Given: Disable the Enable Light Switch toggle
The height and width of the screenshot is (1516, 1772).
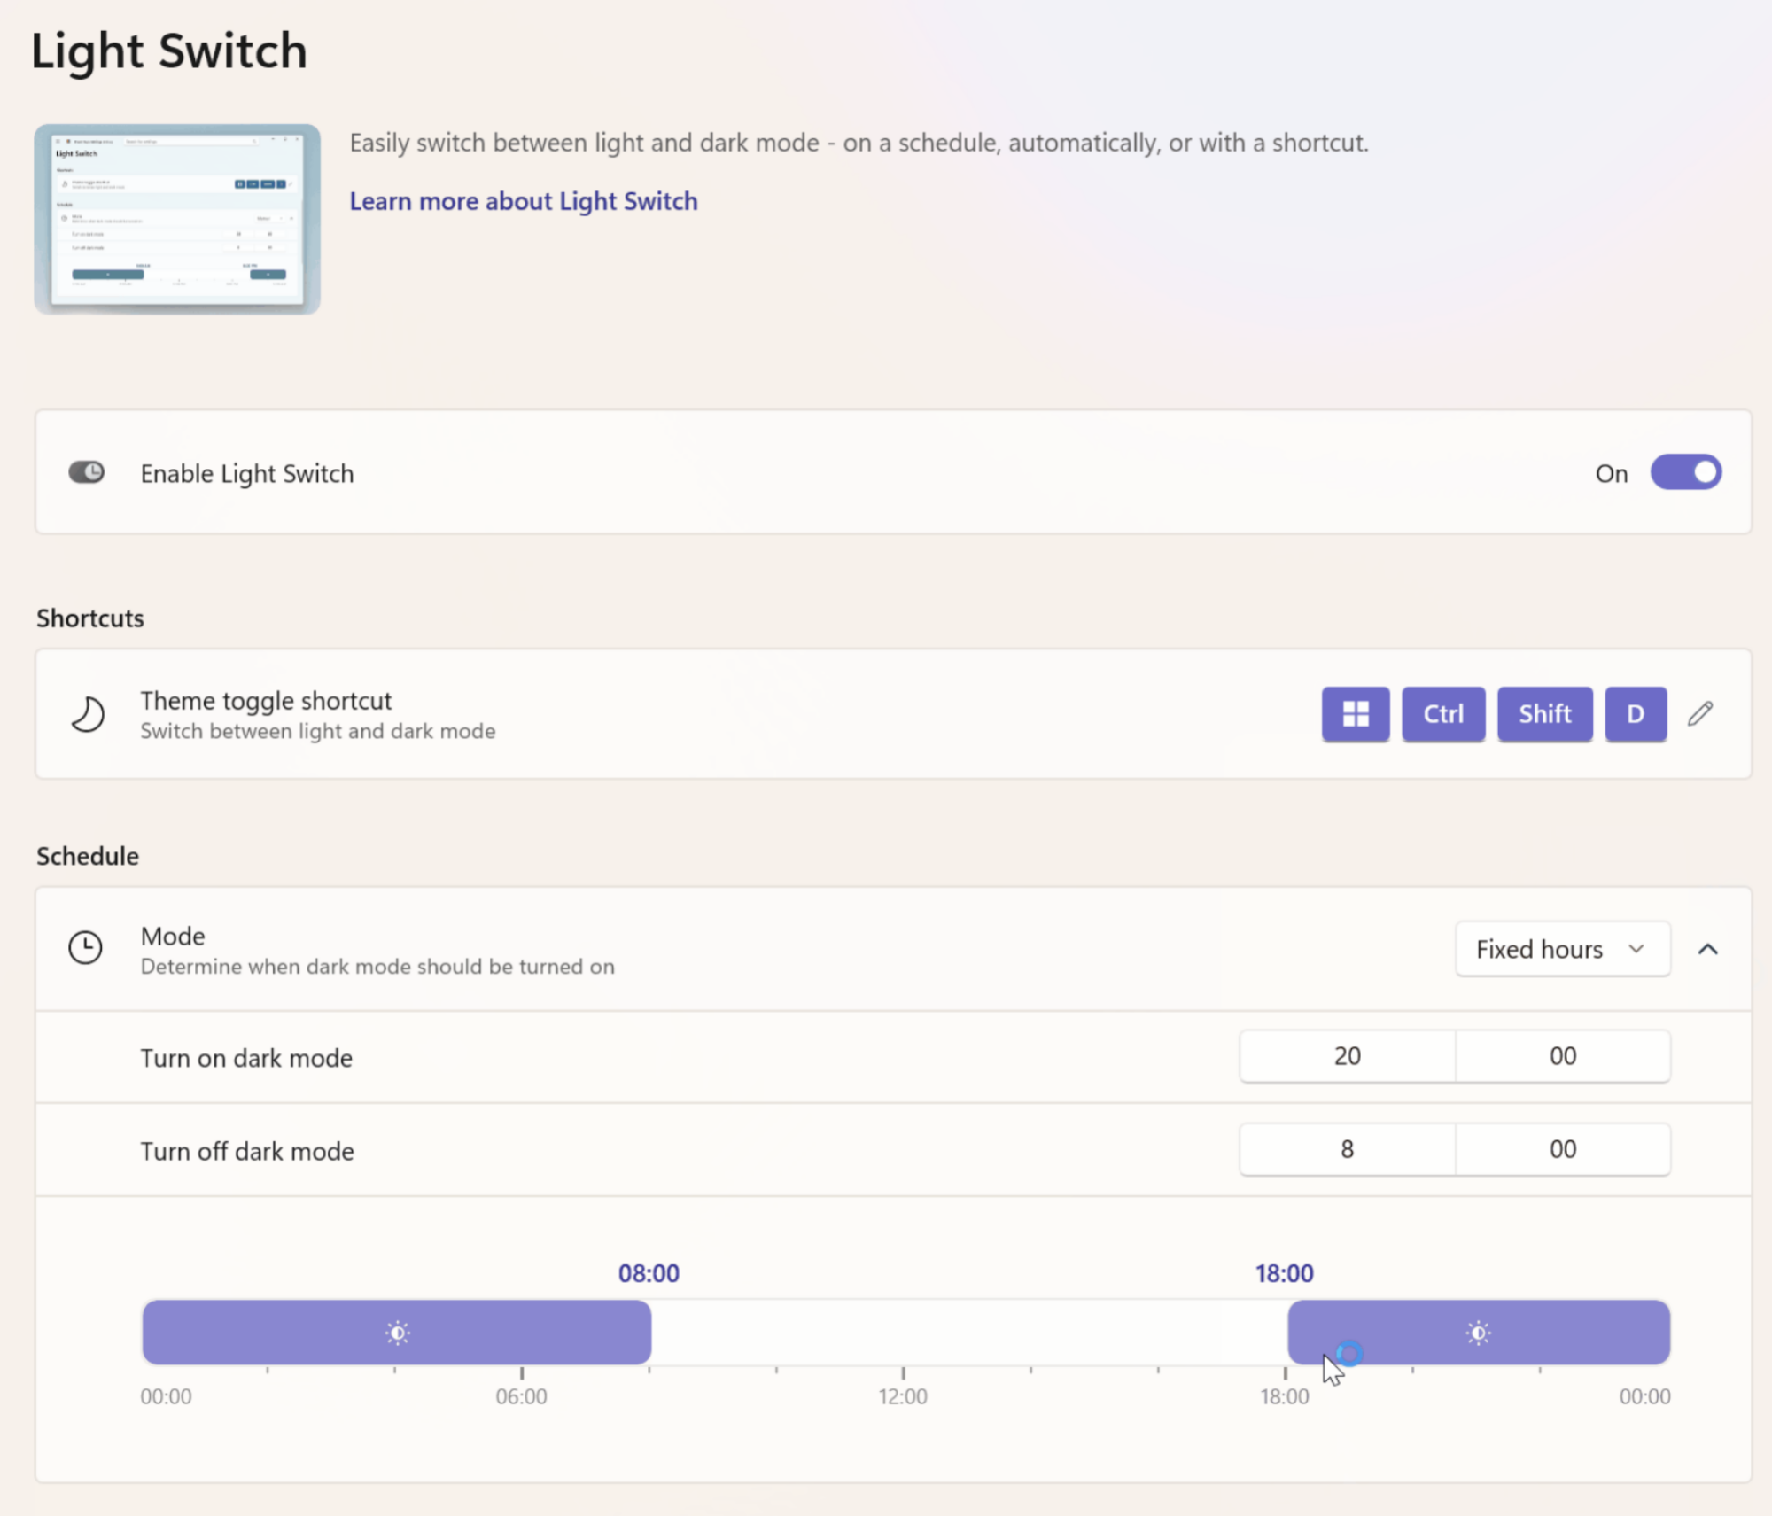Looking at the screenshot, I should point(1685,472).
